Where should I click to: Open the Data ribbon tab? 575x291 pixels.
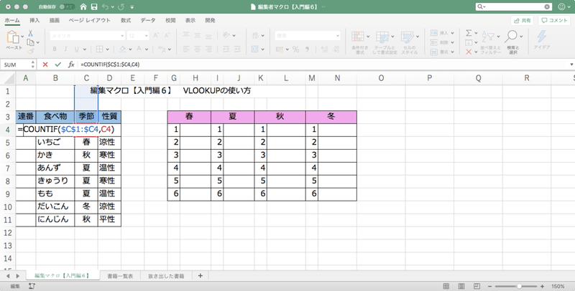coord(148,21)
